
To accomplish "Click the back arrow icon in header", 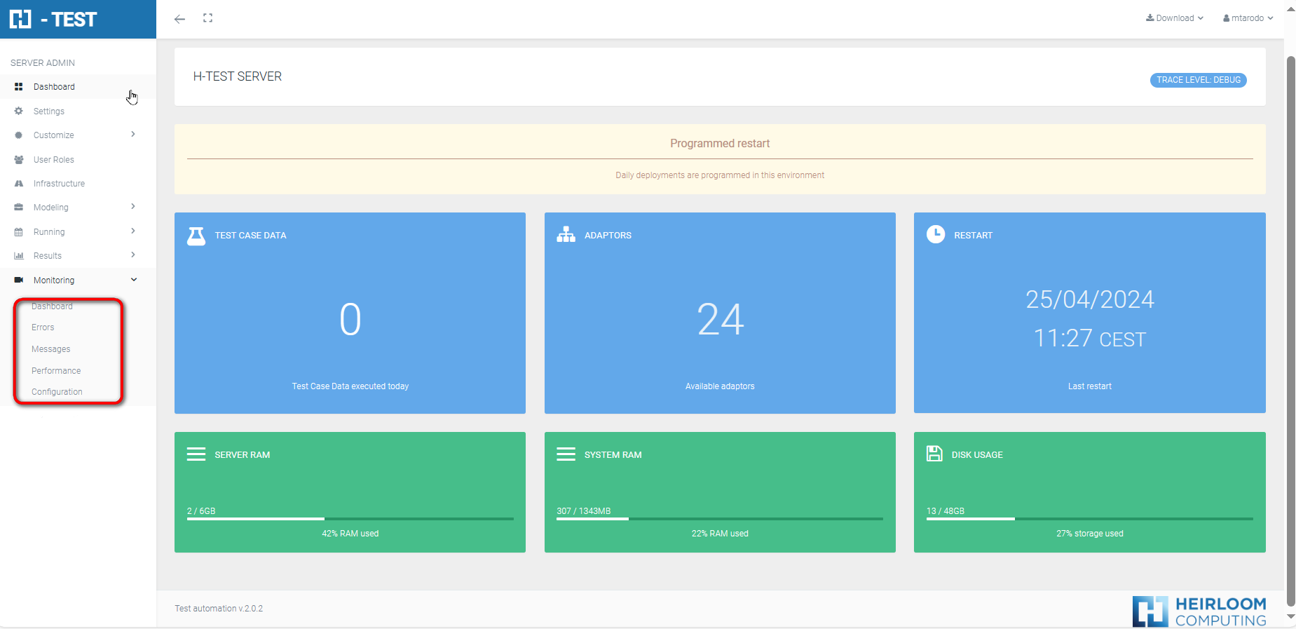I will click(x=179, y=19).
